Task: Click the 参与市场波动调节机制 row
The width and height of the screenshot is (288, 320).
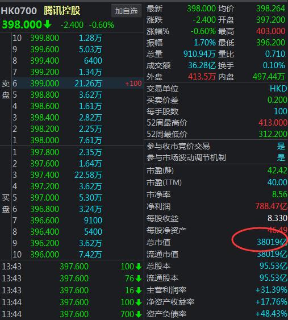Action: [216, 157]
